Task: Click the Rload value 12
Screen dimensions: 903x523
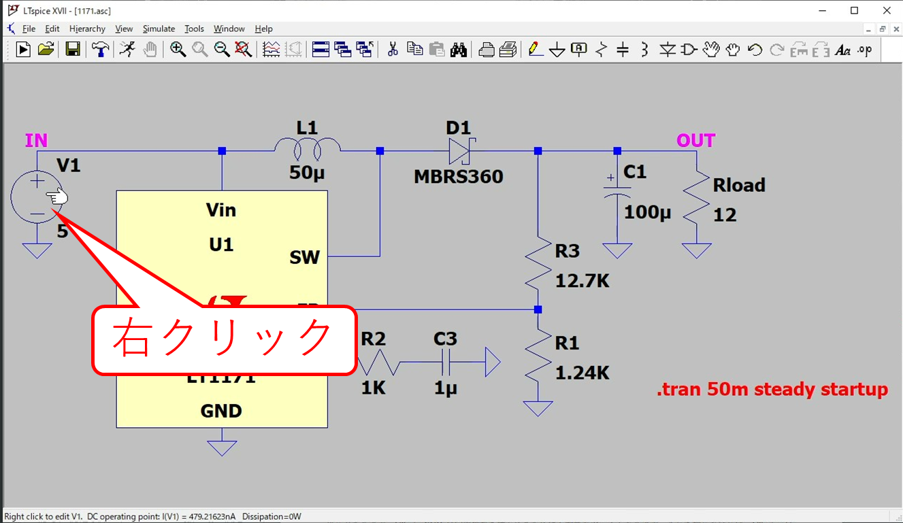Action: point(725,216)
